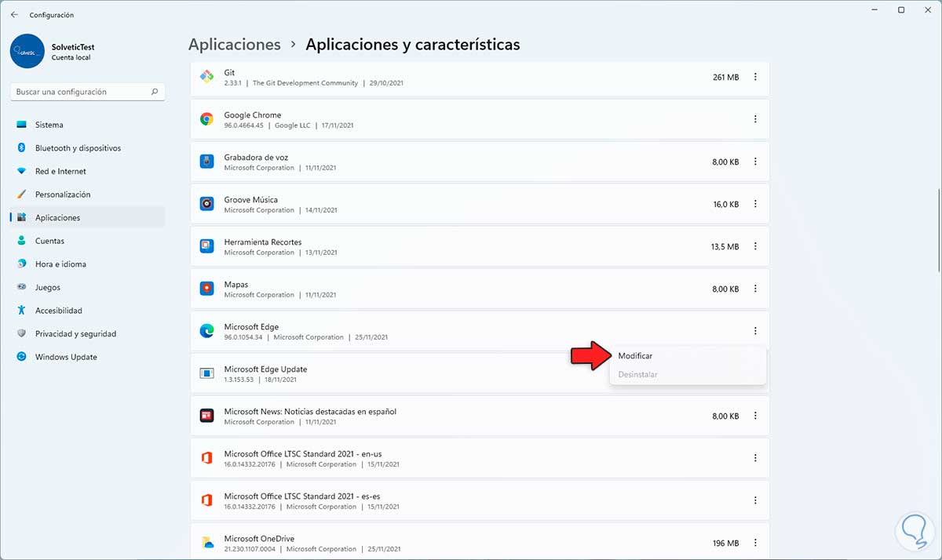Click the 196 MB size of OneDrive
The width and height of the screenshot is (942, 560).
(725, 543)
